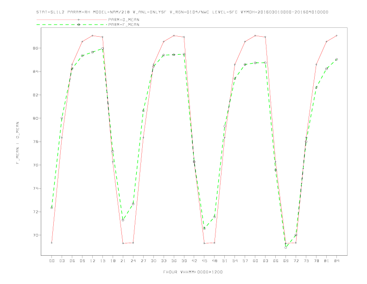Click x-axis forecast hour label 03
The image size is (367, 284).
62,261
